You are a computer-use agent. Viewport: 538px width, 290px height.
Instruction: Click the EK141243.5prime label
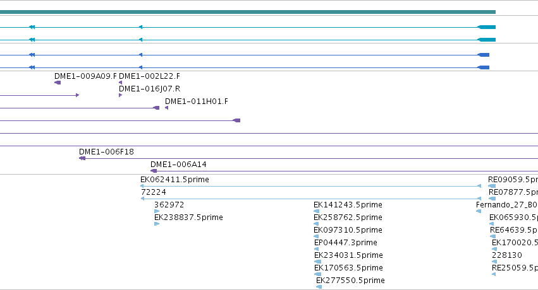pos(348,205)
